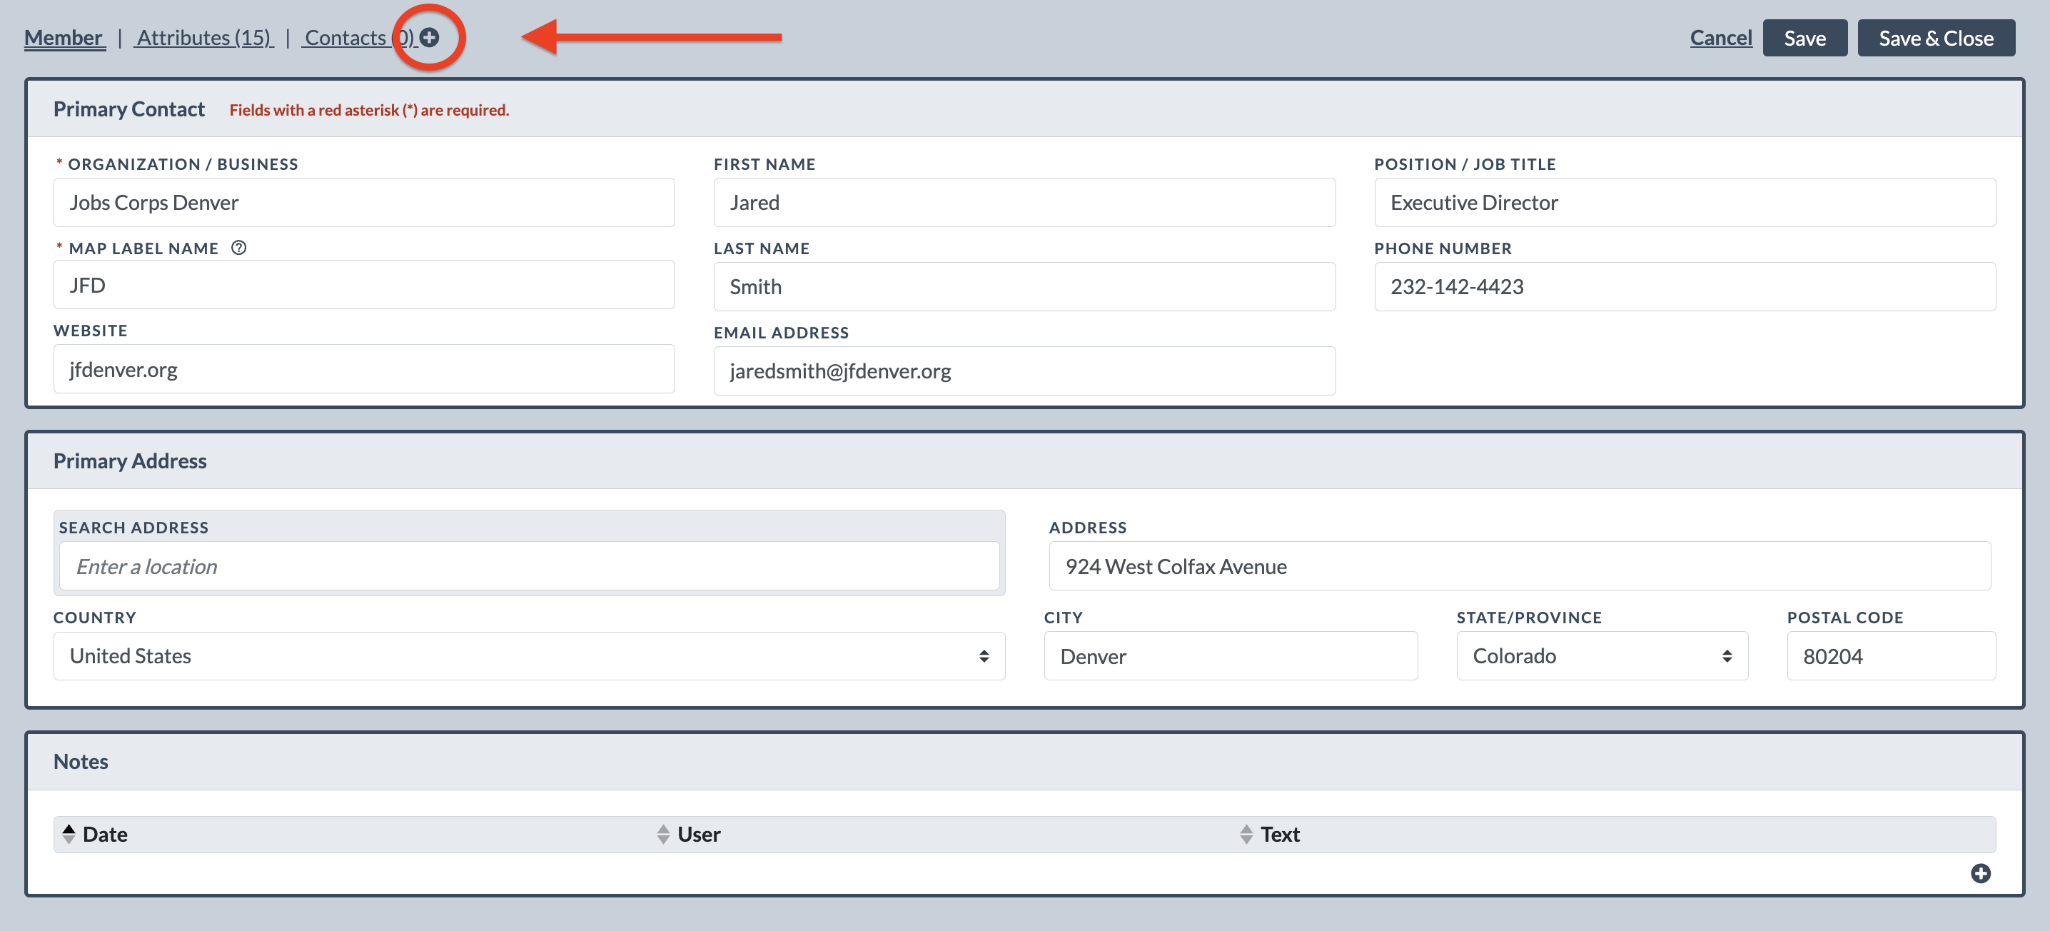Cancel editing the member
This screenshot has height=931, width=2050.
click(1720, 37)
